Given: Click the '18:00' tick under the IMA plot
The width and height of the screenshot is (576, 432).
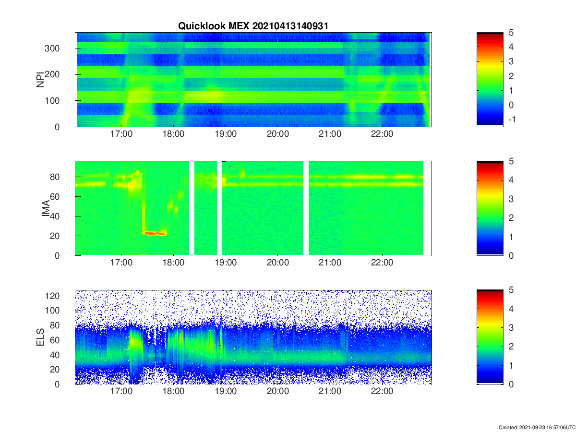Looking at the screenshot, I should coord(173,263).
